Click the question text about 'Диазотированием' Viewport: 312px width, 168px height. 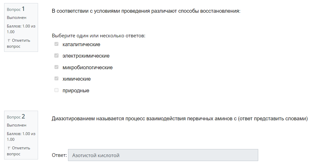180,119
